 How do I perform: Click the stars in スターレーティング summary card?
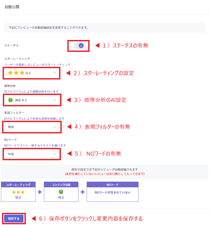pos(18,192)
